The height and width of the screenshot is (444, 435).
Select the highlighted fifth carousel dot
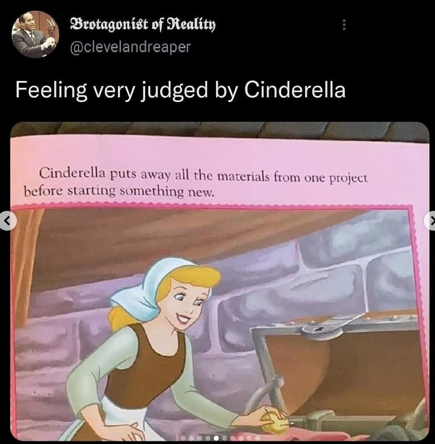coord(216,438)
